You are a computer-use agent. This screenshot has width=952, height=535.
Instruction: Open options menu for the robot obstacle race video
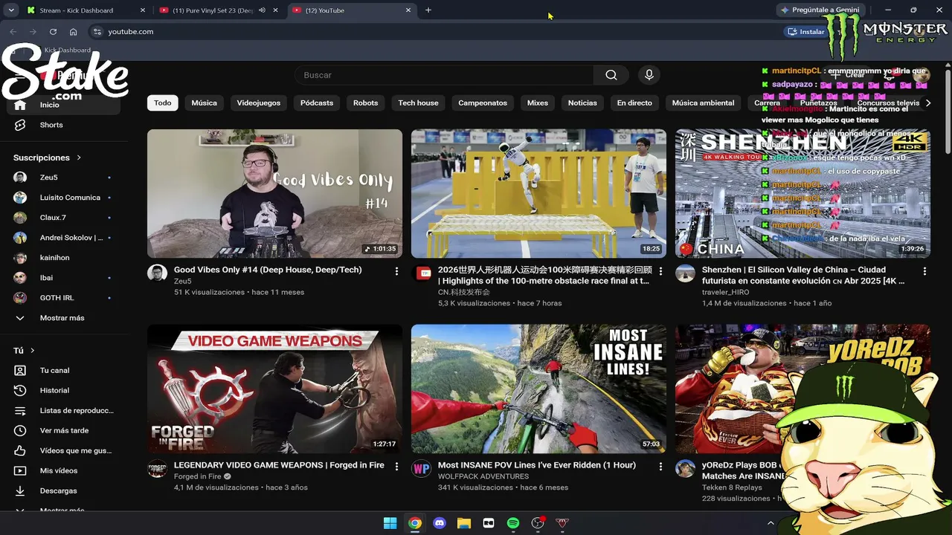click(x=660, y=271)
